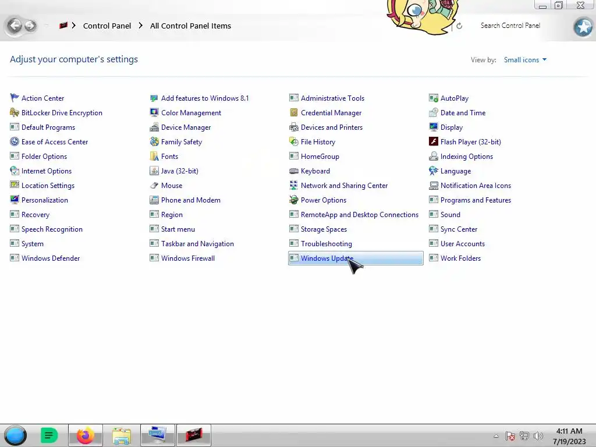Click the Forward navigation button

pos(30,26)
